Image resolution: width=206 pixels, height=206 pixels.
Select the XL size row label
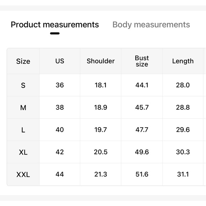coord(23,152)
